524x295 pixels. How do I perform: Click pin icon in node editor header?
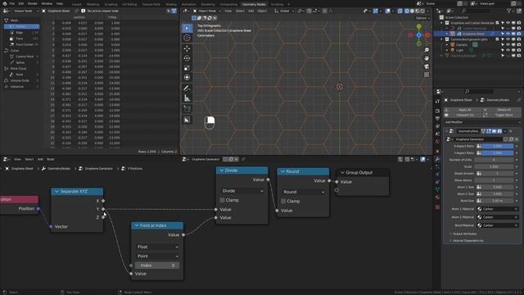tap(243, 159)
